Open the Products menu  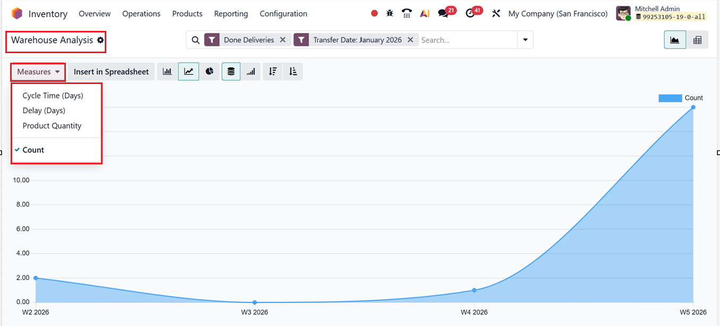187,14
